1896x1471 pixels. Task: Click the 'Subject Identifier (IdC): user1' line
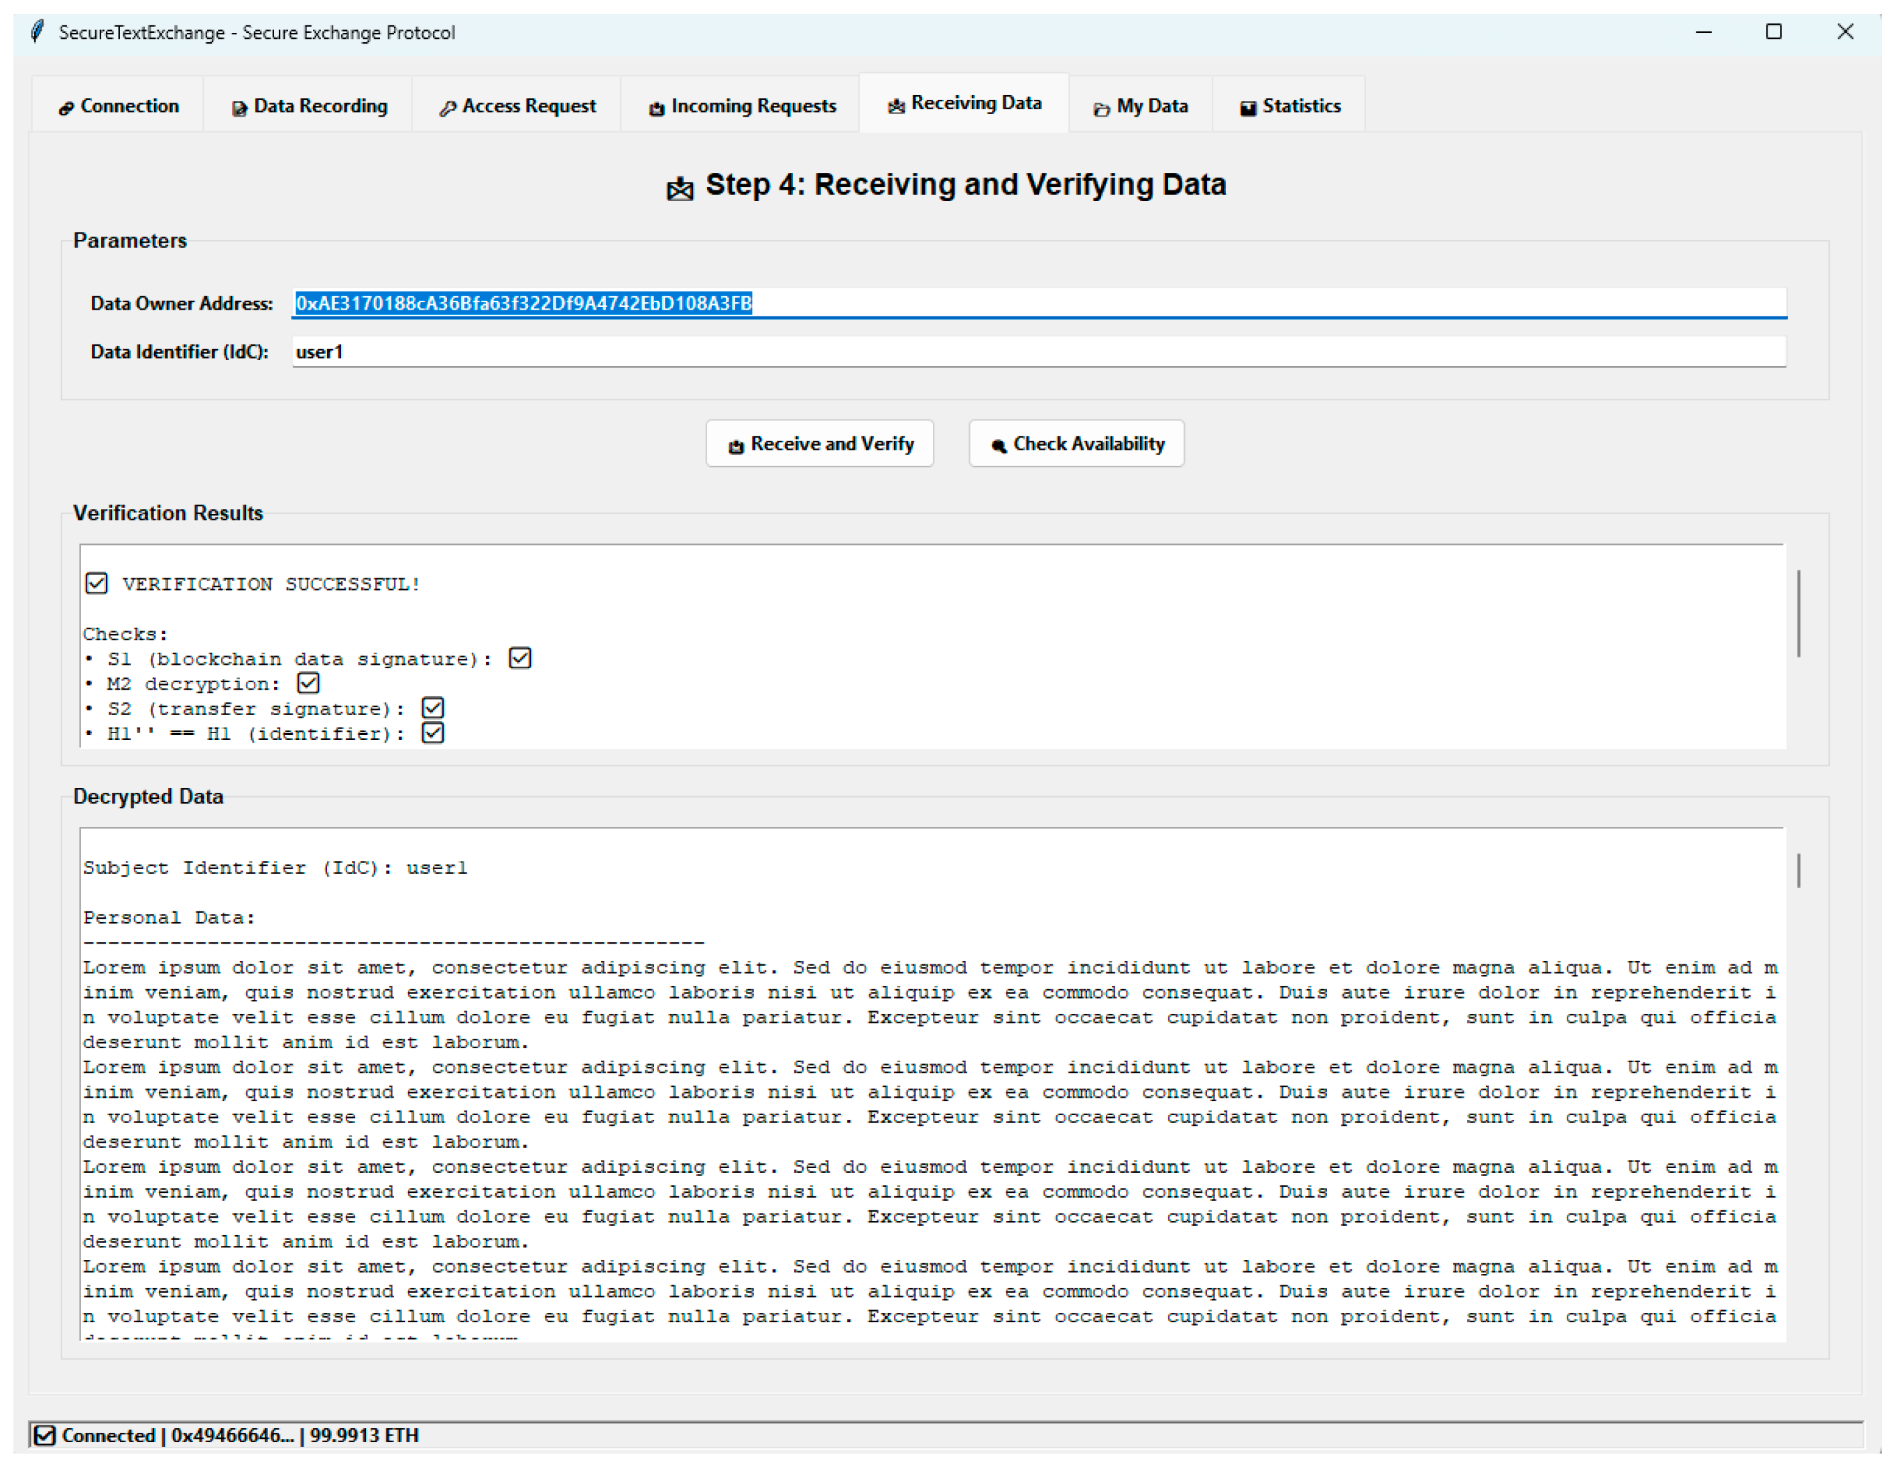pyautogui.click(x=275, y=868)
